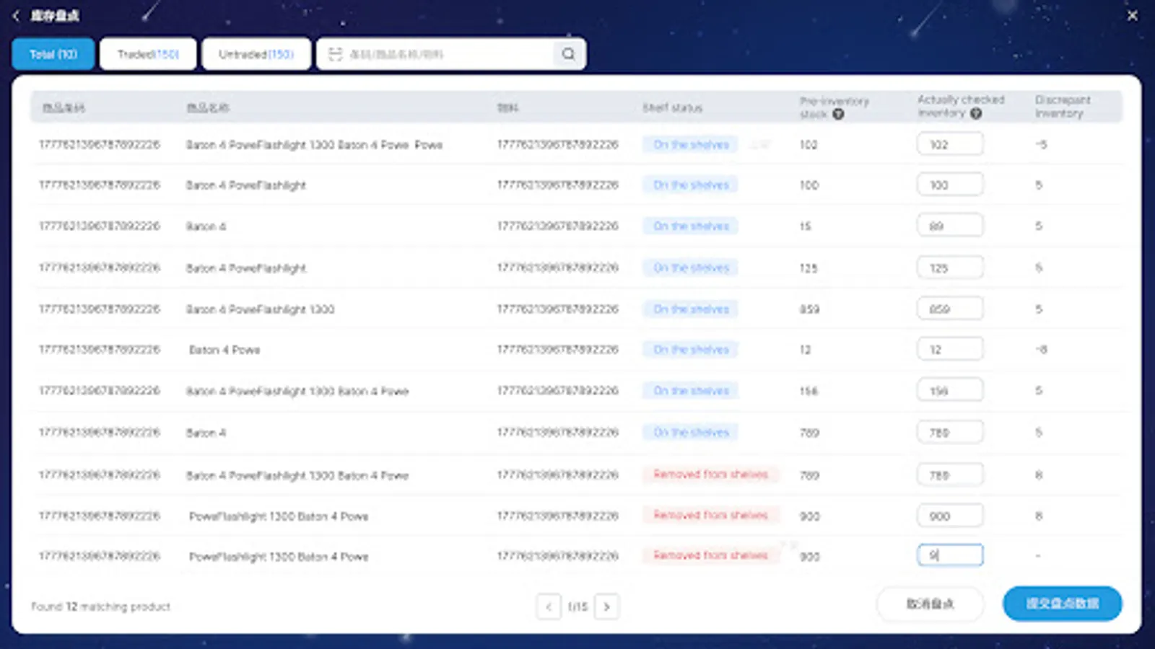Expand the Shelf status column header
This screenshot has width=1155, height=649.
(672, 107)
